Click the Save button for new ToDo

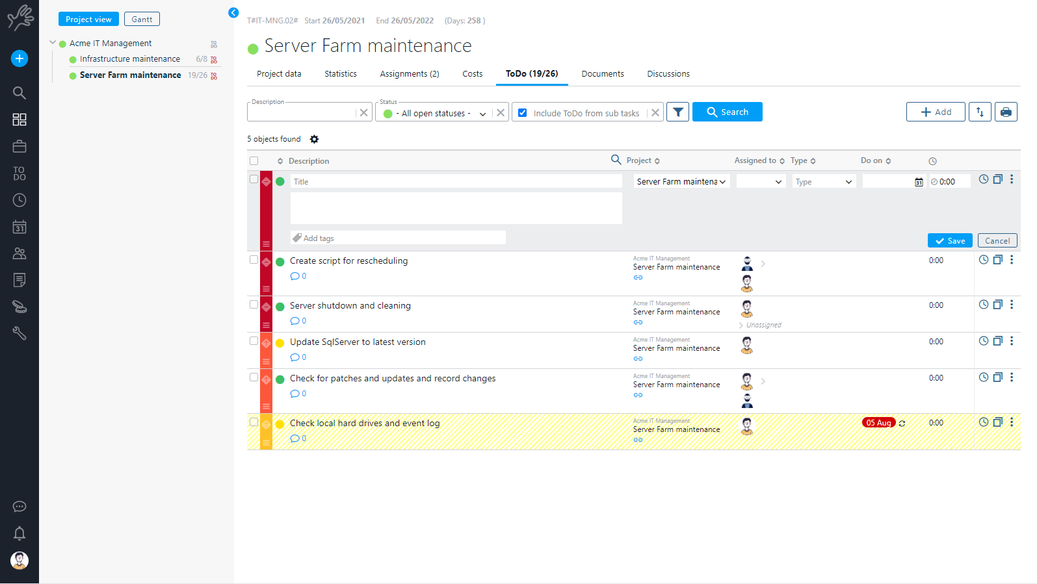(x=949, y=241)
